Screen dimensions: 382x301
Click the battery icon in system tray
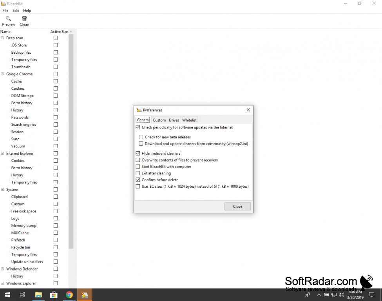click(x=326, y=295)
